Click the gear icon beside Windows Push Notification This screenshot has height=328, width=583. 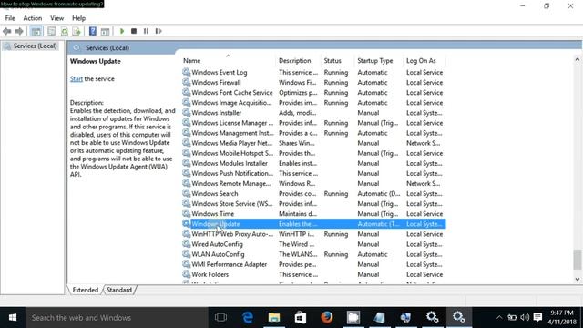(186, 173)
